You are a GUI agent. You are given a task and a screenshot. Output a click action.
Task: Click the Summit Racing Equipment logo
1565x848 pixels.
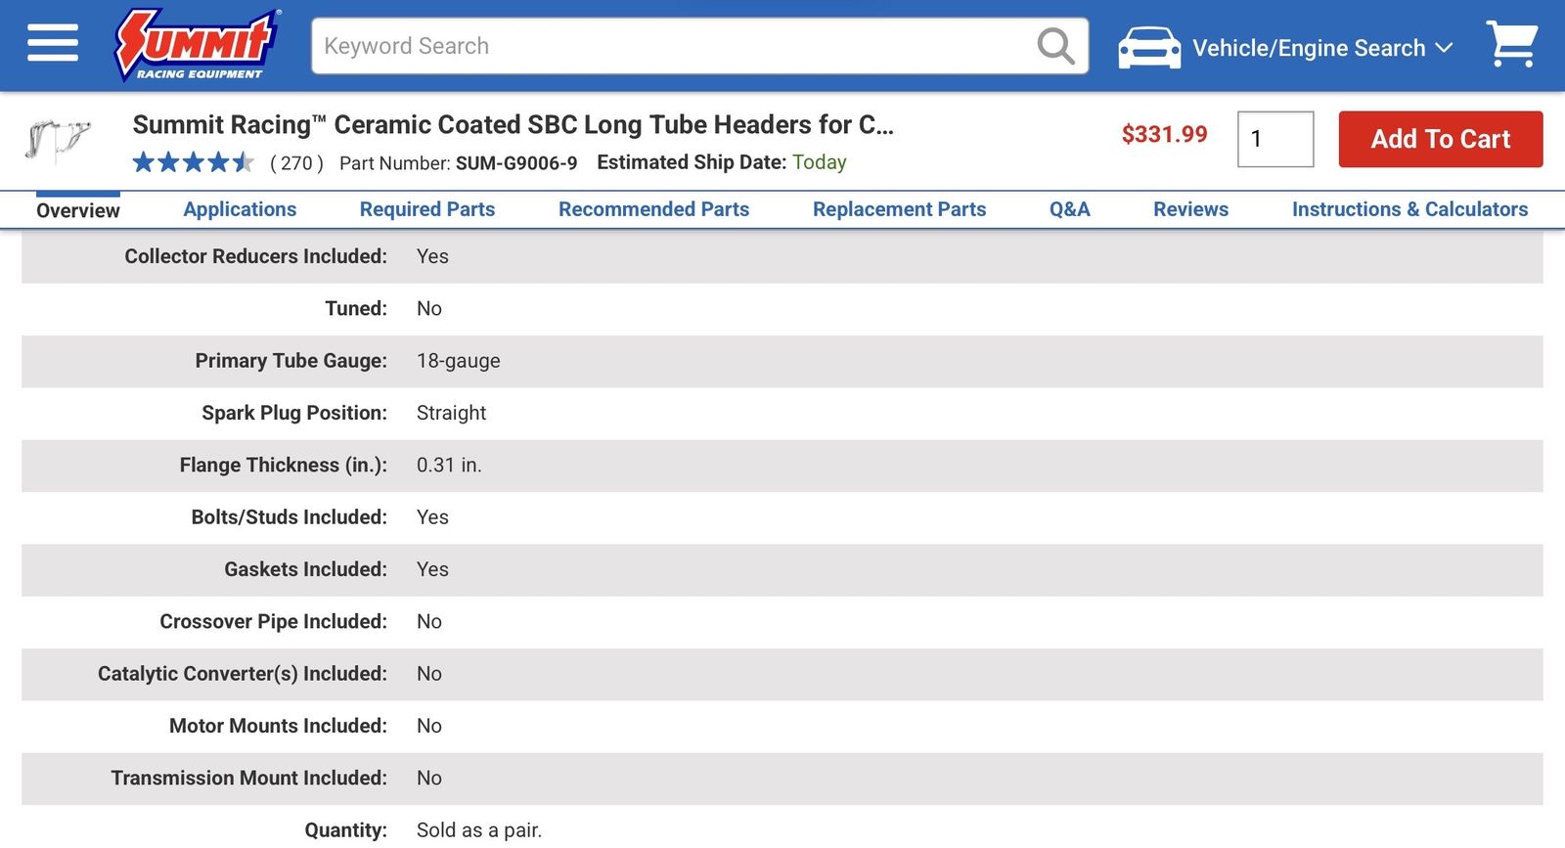click(x=197, y=45)
